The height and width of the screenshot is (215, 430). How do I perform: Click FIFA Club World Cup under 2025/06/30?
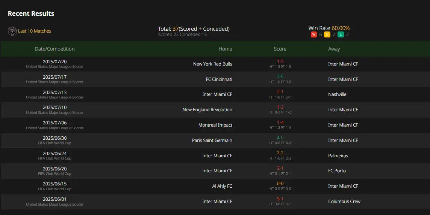click(x=55, y=143)
